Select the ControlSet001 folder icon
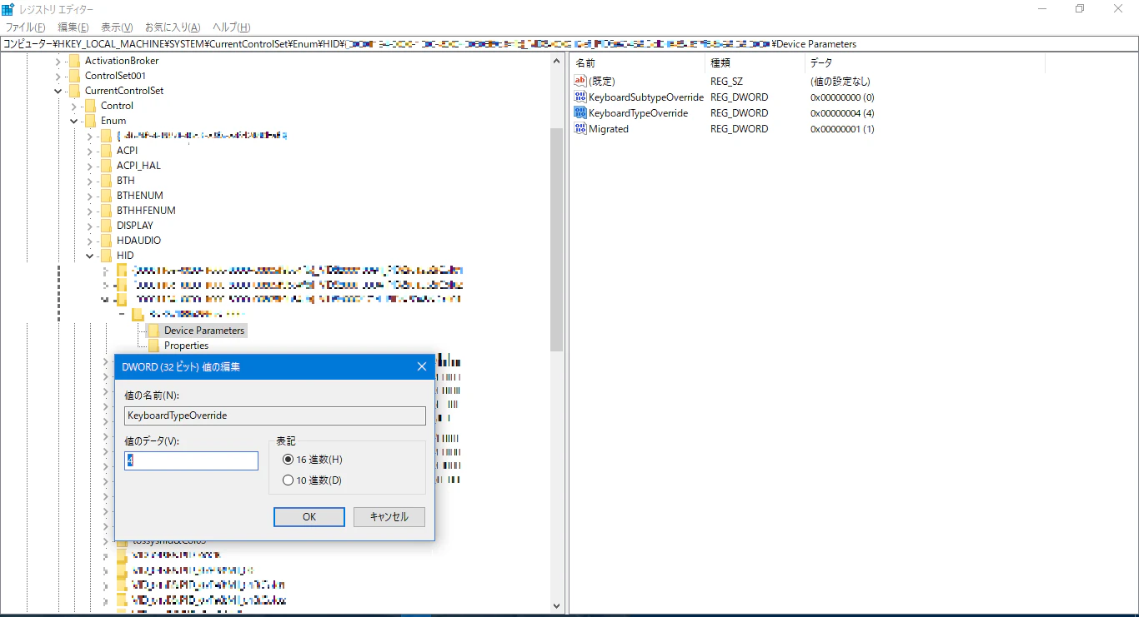Image resolution: width=1139 pixels, height=617 pixels. coord(74,76)
